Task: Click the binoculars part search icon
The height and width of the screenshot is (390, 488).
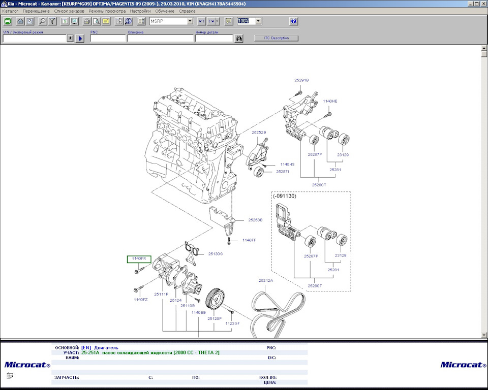Action: (x=238, y=39)
